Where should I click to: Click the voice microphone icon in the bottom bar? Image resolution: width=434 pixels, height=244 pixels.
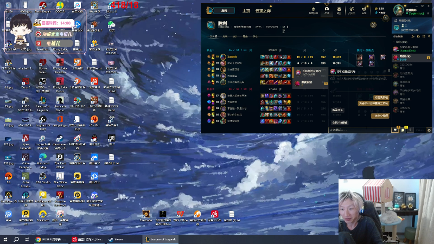(410, 130)
